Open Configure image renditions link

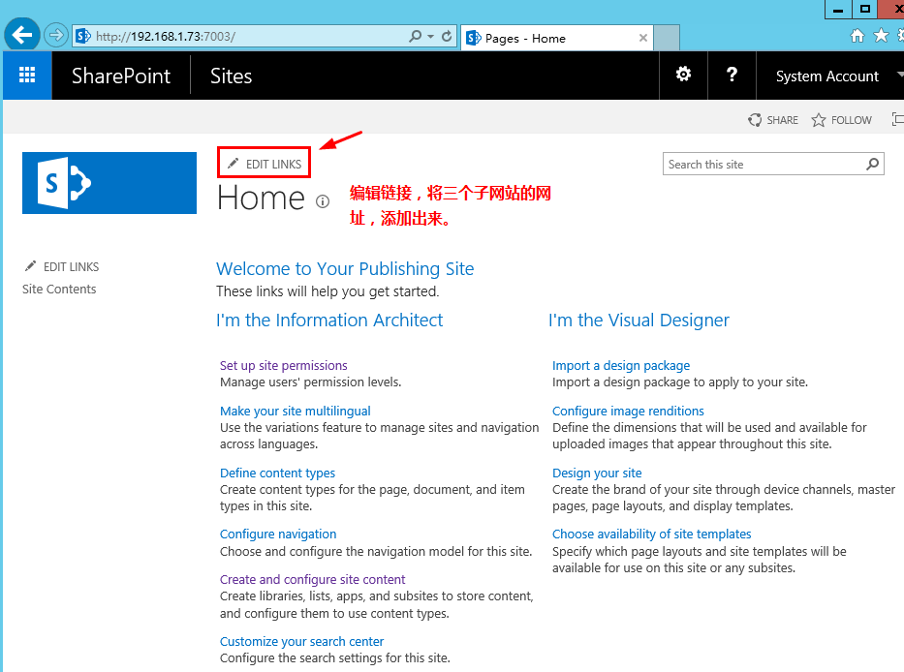click(x=628, y=411)
